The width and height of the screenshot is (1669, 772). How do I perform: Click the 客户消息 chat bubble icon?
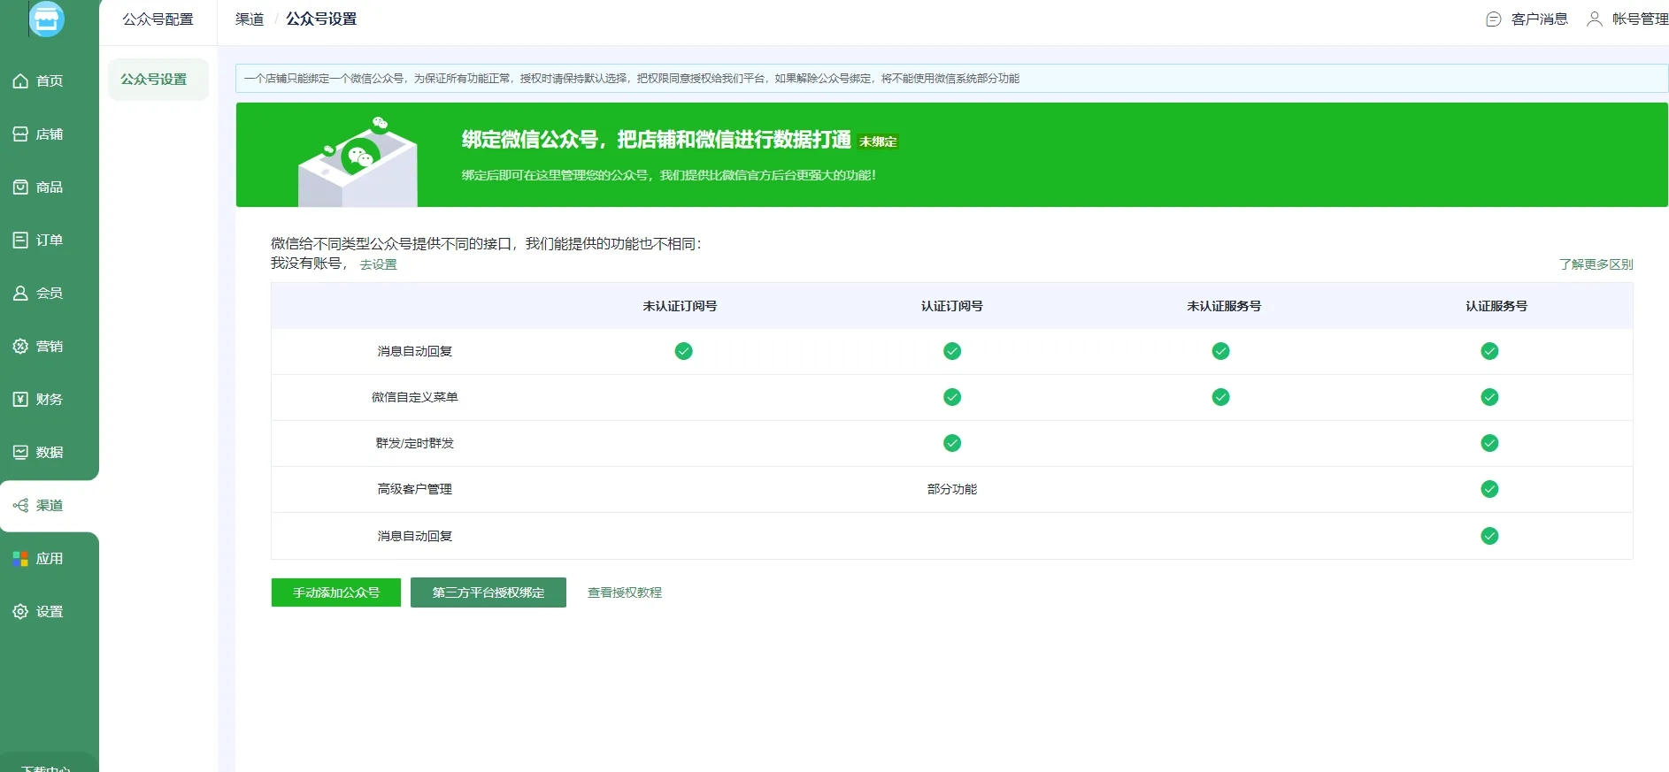pos(1494,19)
